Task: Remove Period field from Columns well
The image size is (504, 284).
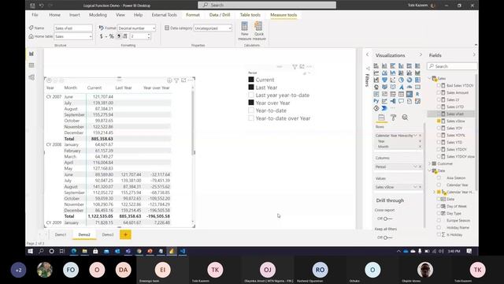Action: click(420, 166)
